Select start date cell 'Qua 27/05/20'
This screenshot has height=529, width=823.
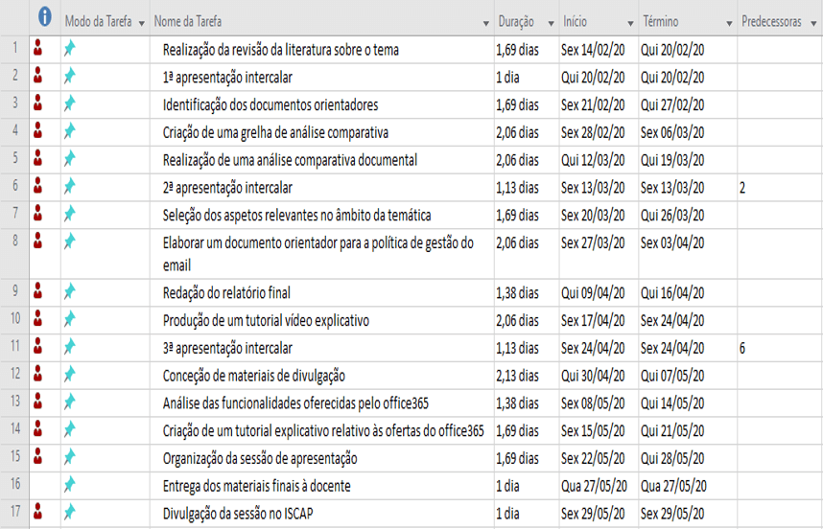coord(592,486)
